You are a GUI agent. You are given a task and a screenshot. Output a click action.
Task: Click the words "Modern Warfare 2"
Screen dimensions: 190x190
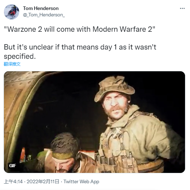click(x=122, y=29)
